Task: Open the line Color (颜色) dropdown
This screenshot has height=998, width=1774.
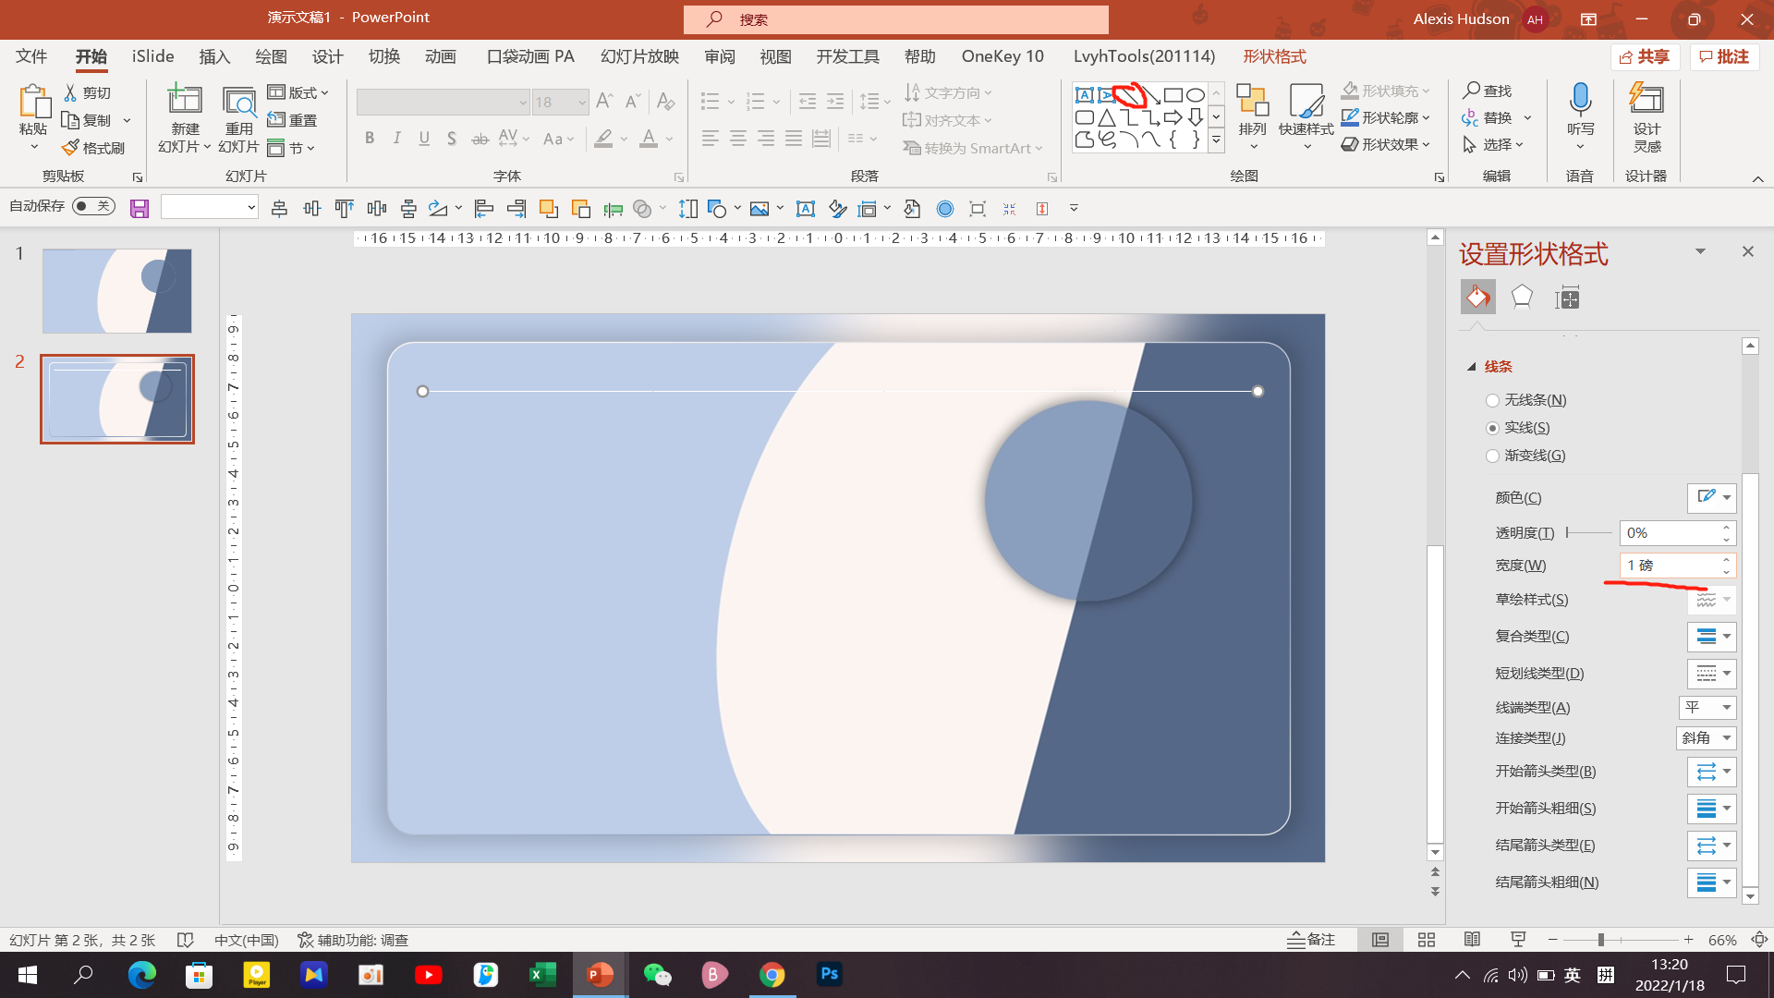Action: tap(1712, 498)
